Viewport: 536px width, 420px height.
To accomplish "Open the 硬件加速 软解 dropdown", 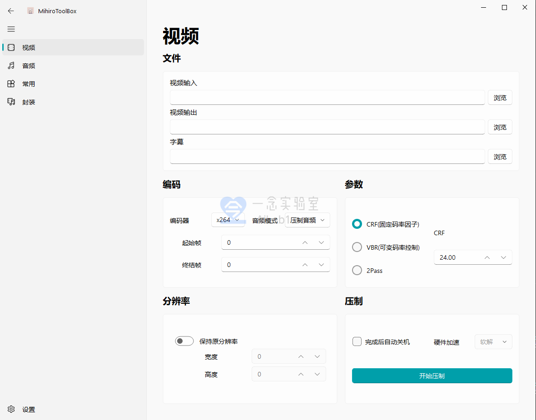I will pyautogui.click(x=493, y=341).
